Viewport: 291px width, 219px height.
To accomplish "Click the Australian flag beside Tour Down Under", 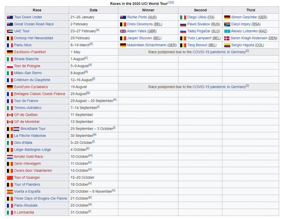I will [x=10, y=17].
